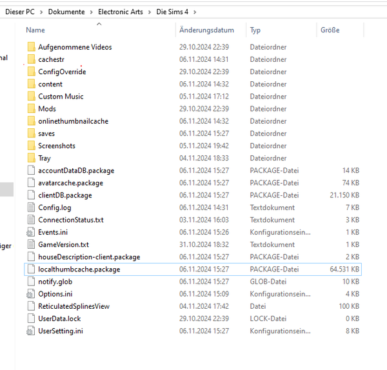The image size is (387, 370).
Task: Click the Custom Music folder icon
Action: (x=32, y=96)
